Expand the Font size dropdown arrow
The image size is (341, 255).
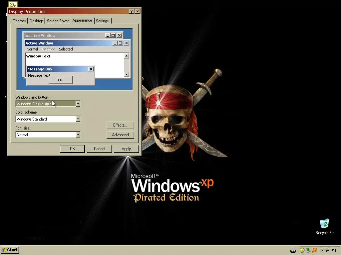(78, 135)
